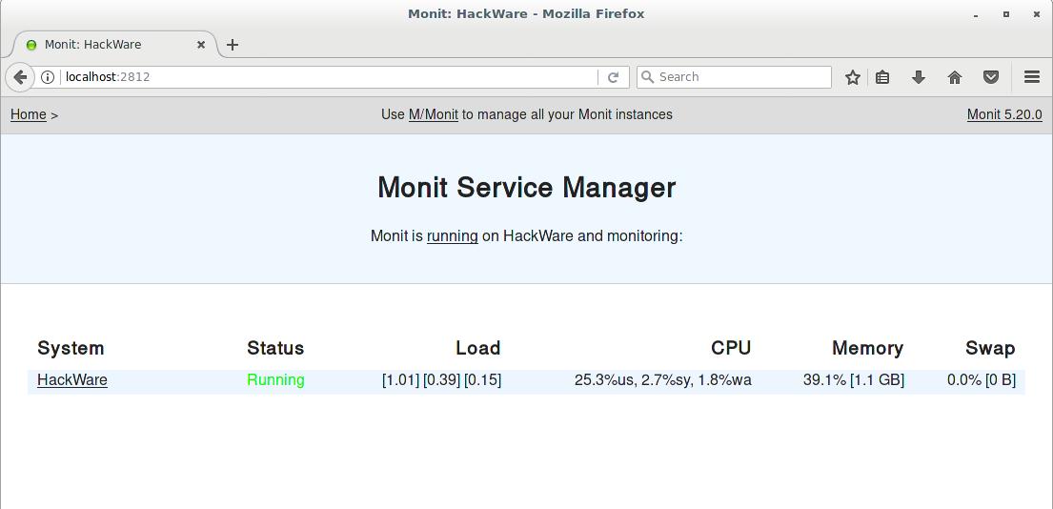Open the HackWare system details link
Image resolution: width=1053 pixels, height=509 pixels.
point(72,379)
